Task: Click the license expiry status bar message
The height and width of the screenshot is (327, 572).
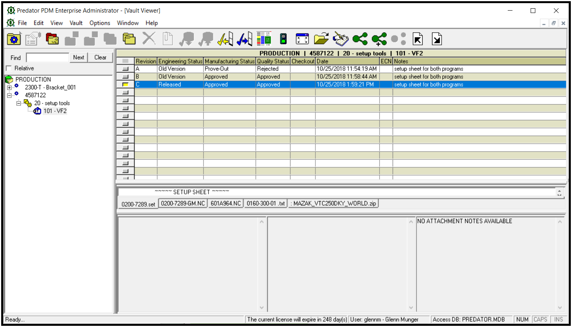Action: tap(297, 320)
